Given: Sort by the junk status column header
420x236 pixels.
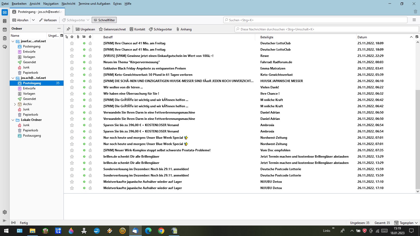Looking at the screenshot, I should click(90, 37).
